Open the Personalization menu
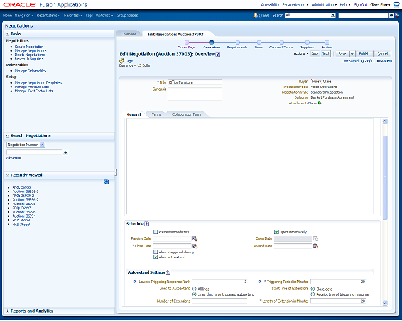402x322 pixels. (x=295, y=4)
